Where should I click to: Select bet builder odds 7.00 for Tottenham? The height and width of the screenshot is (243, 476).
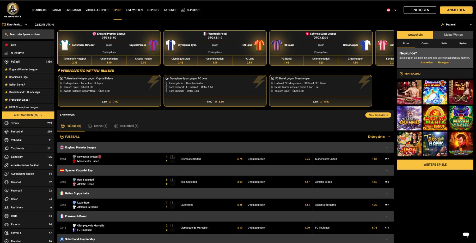[x=109, y=102]
